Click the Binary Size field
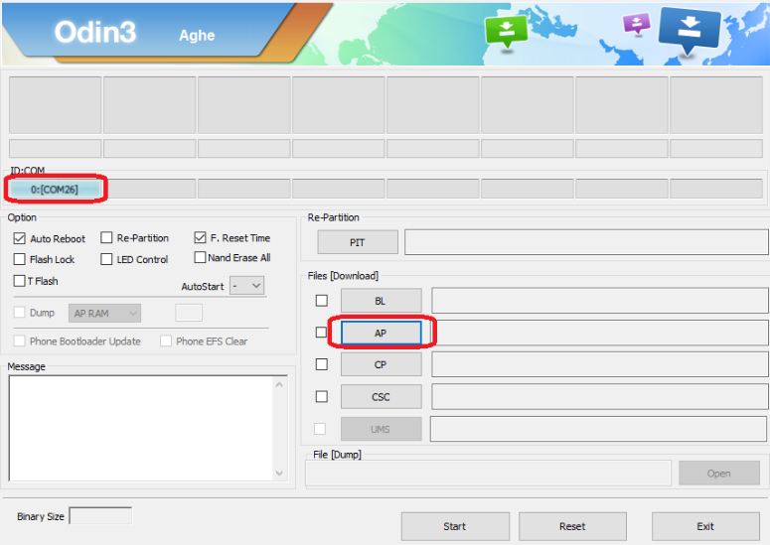 pyautogui.click(x=100, y=516)
